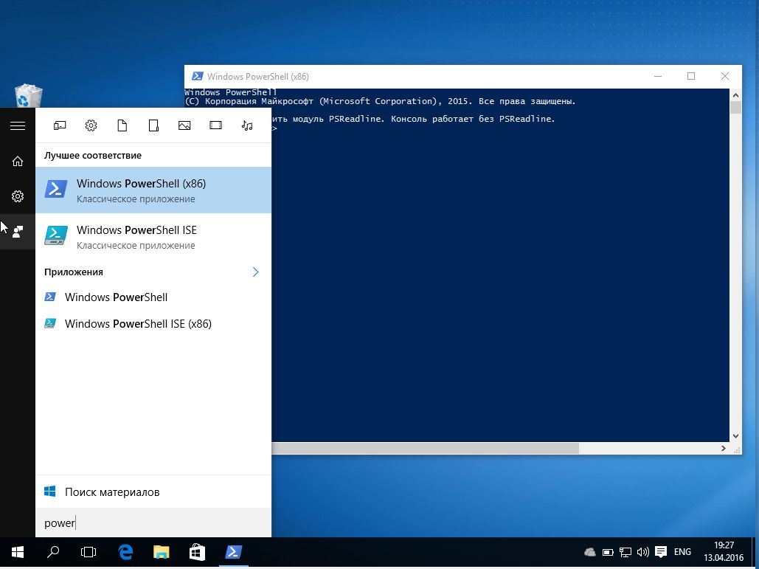Open Task View on taskbar

(x=88, y=552)
